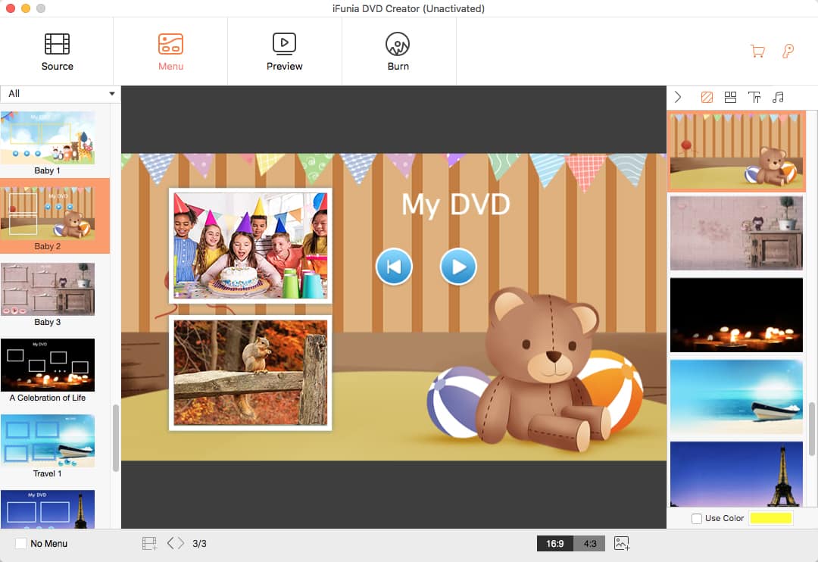
Task: Pick the yellow color swatch
Action: pyautogui.click(x=770, y=518)
